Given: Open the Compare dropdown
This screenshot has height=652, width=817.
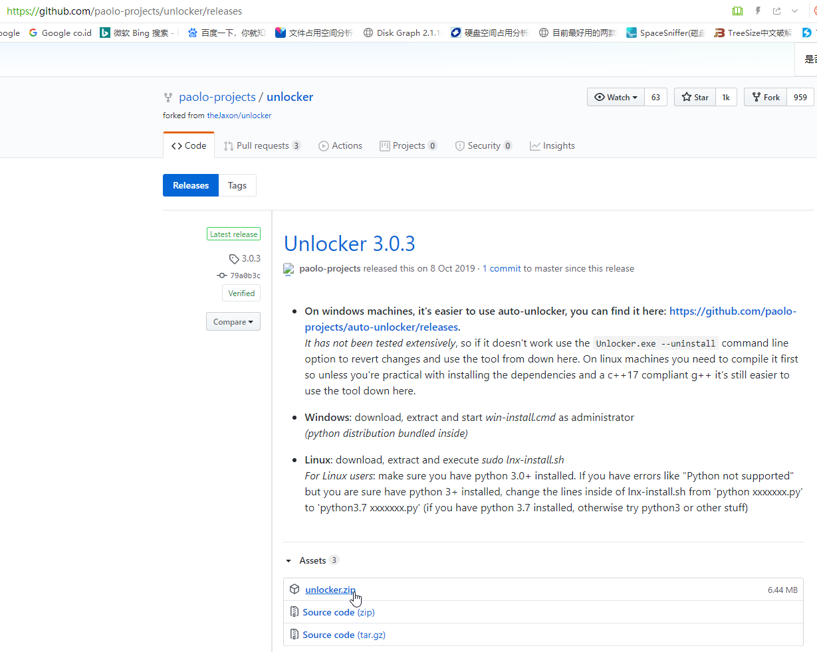Looking at the screenshot, I should [233, 321].
